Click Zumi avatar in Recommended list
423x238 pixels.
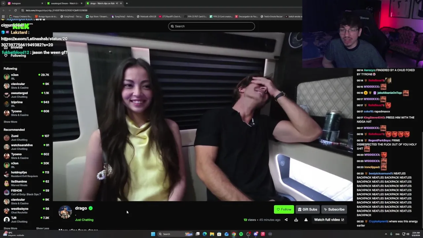tap(7, 138)
